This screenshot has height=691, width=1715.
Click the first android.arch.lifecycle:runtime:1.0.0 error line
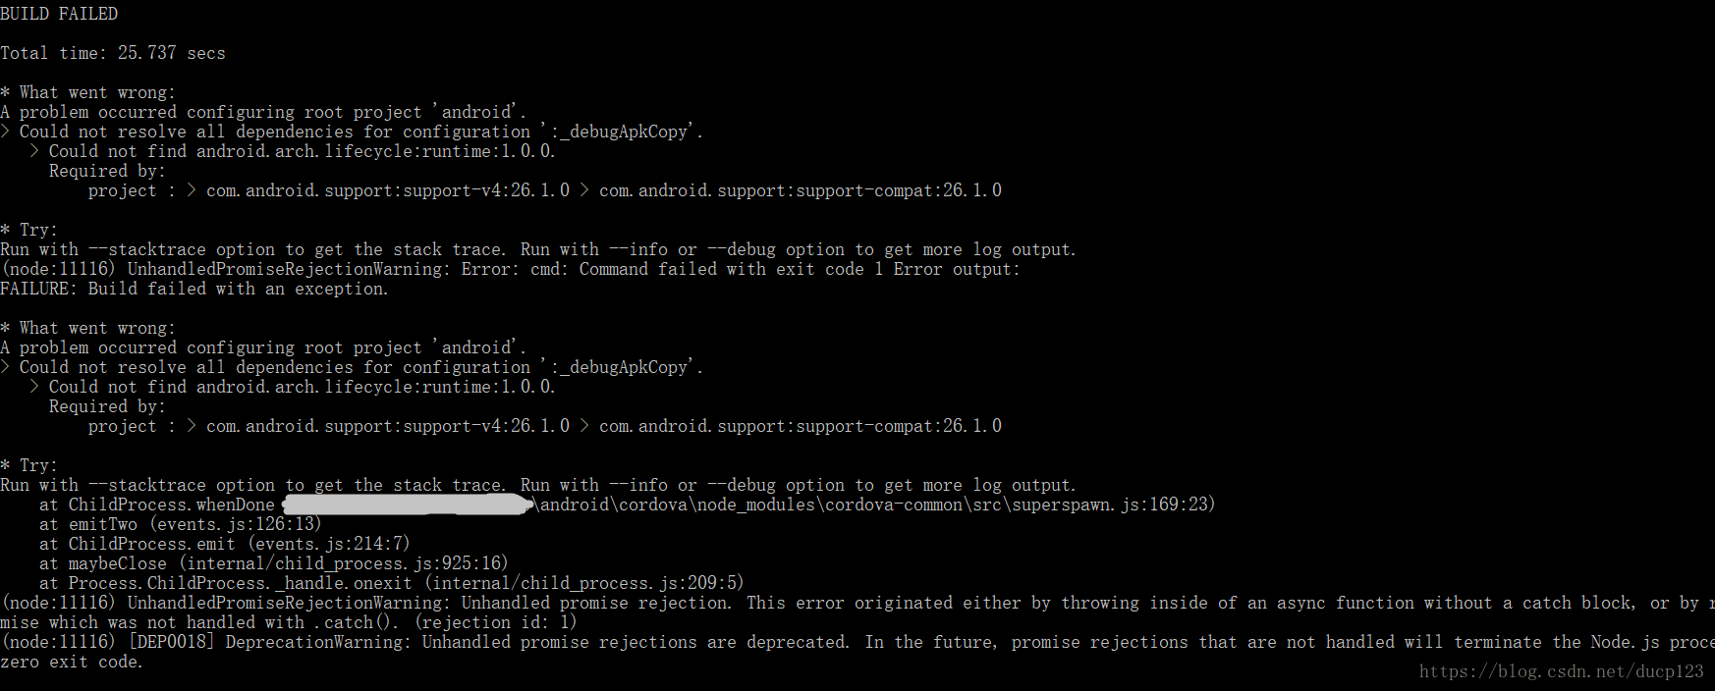[293, 151]
